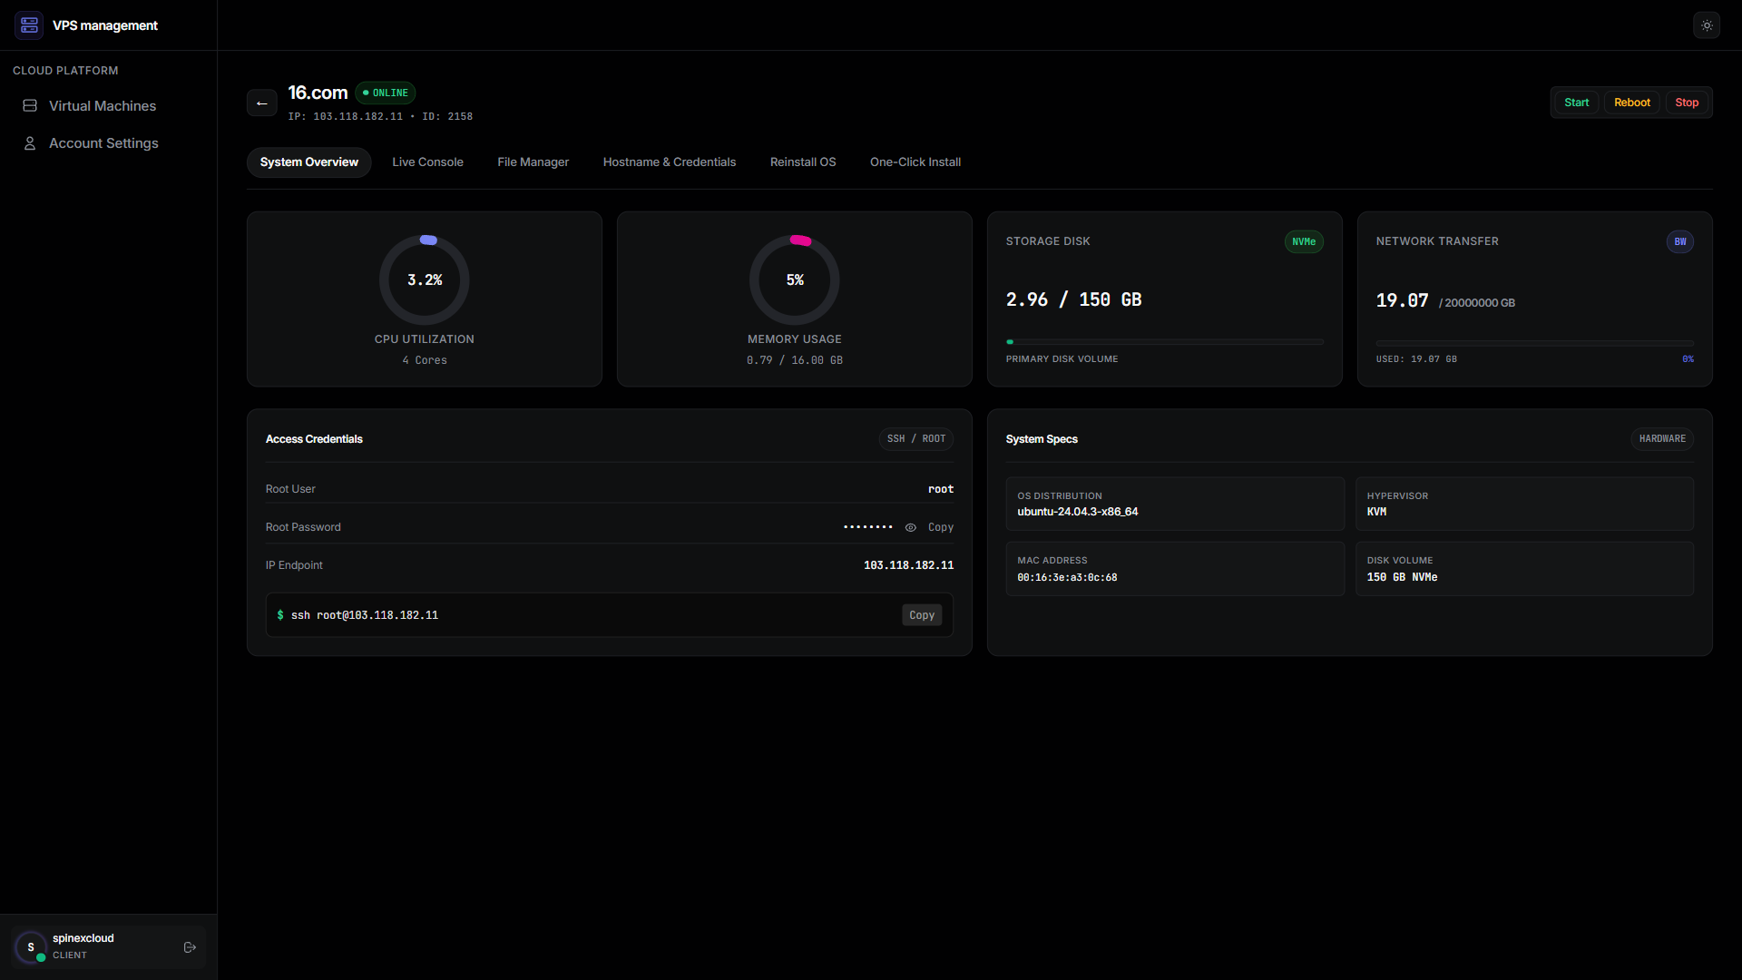Click the Virtual Machines server icon
The width and height of the screenshot is (1742, 980).
(x=30, y=106)
